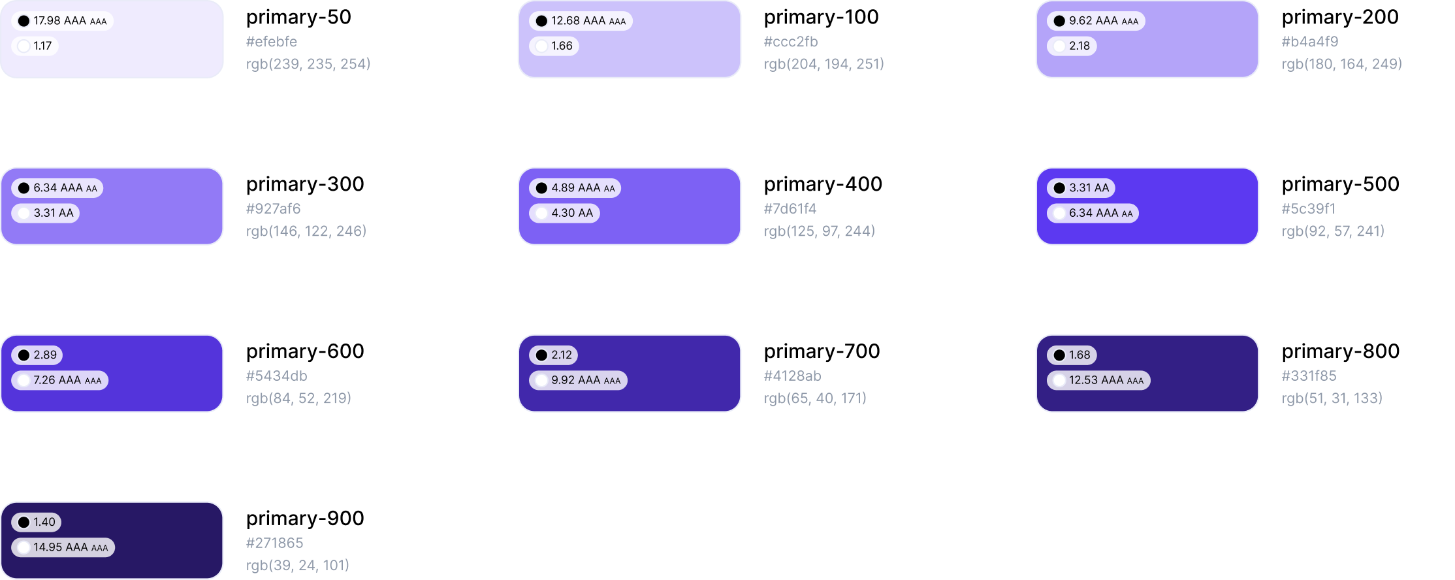Click the primary-500 swatch card

[1147, 206]
